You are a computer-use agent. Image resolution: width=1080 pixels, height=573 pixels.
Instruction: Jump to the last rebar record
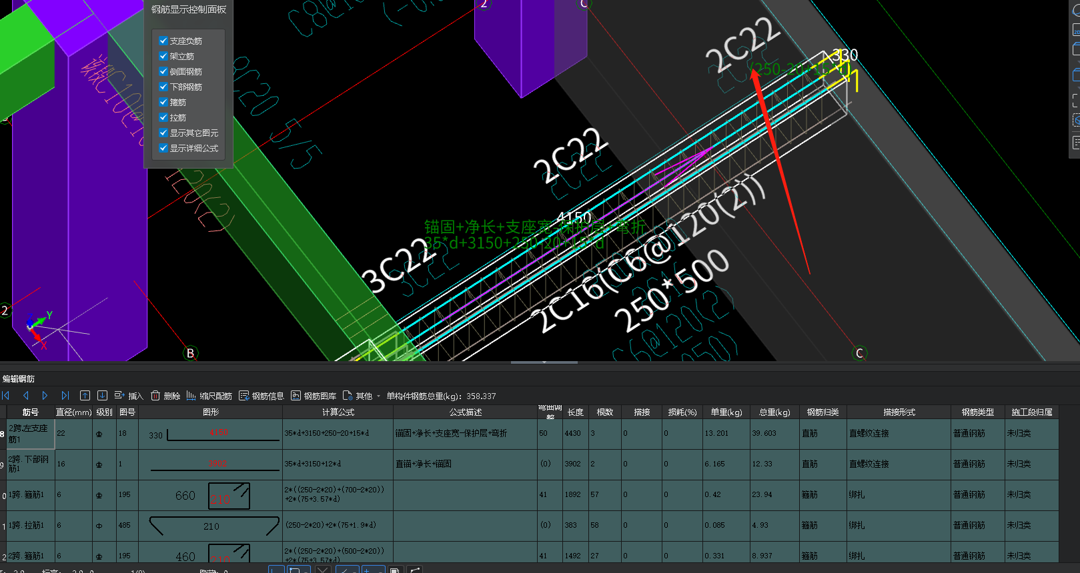pos(65,396)
